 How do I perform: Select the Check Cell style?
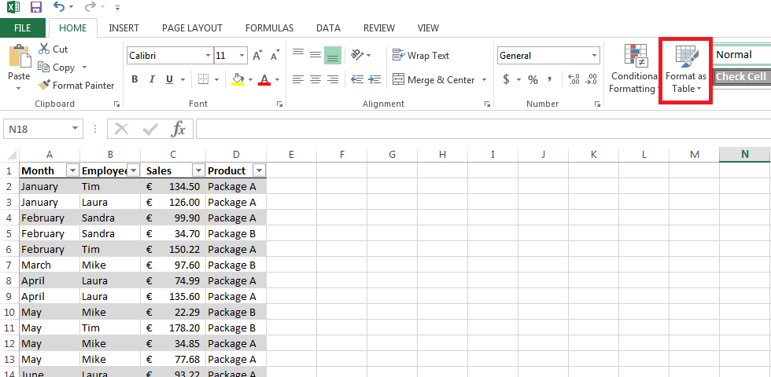pyautogui.click(x=741, y=77)
